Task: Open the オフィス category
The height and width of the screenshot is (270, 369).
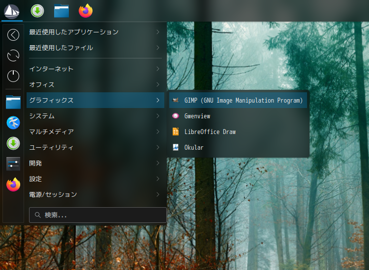Action: (x=95, y=84)
